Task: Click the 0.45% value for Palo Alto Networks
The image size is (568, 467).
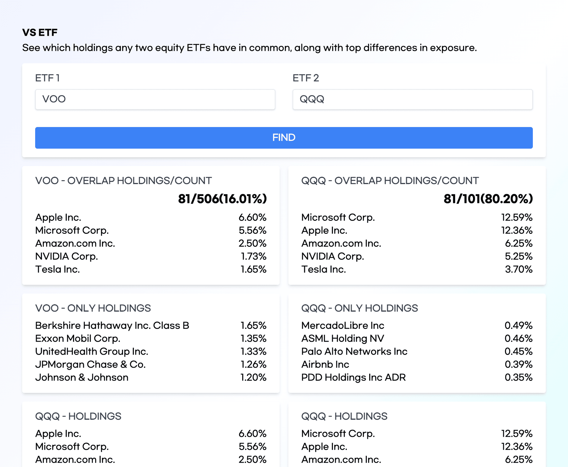Action: coord(519,351)
